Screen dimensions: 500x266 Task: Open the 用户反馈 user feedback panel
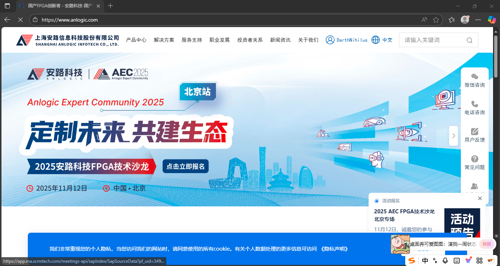click(x=474, y=135)
